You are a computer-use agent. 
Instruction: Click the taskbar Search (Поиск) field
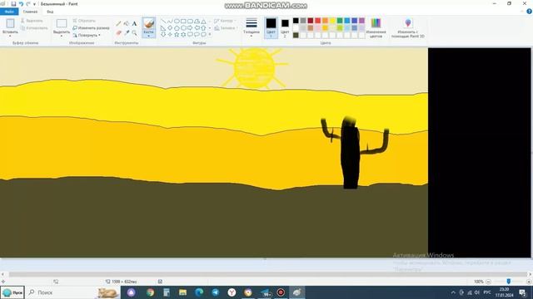pyautogui.click(x=73, y=292)
